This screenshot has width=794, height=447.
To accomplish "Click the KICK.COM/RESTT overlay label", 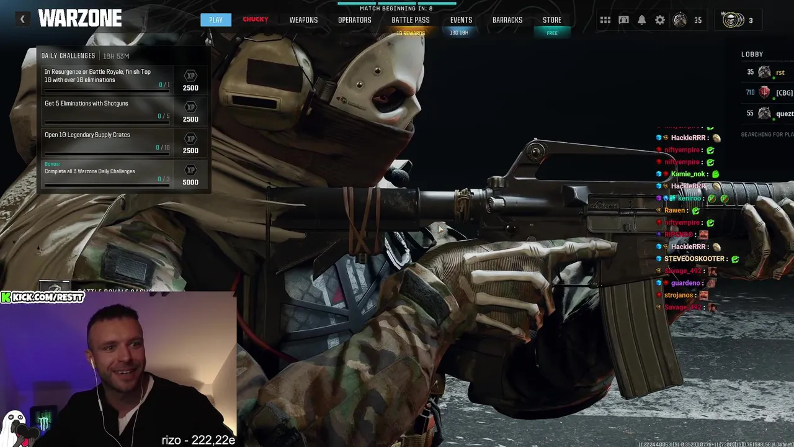I will point(42,297).
